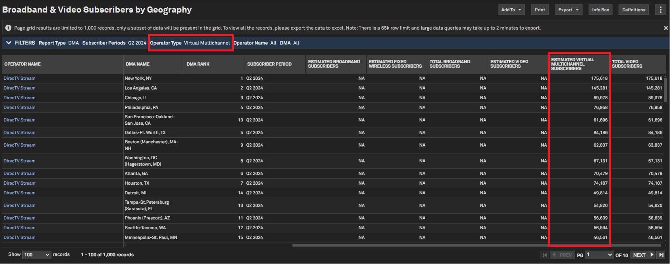670x264 pixels.
Task: Click the info icon in the notice bar
Action: (x=8, y=28)
